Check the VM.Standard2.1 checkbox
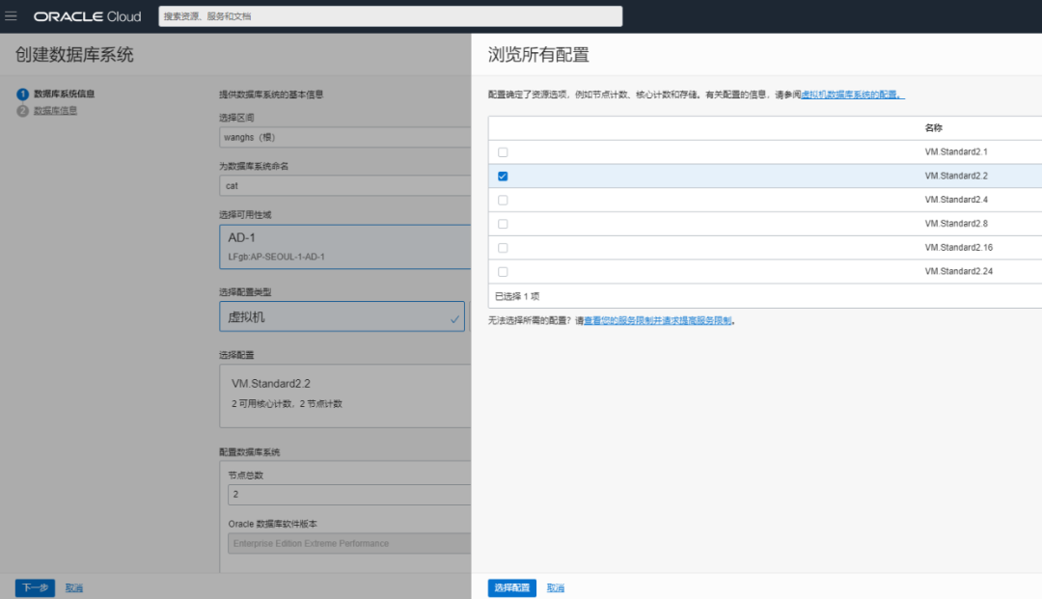1042x599 pixels. pyautogui.click(x=503, y=152)
